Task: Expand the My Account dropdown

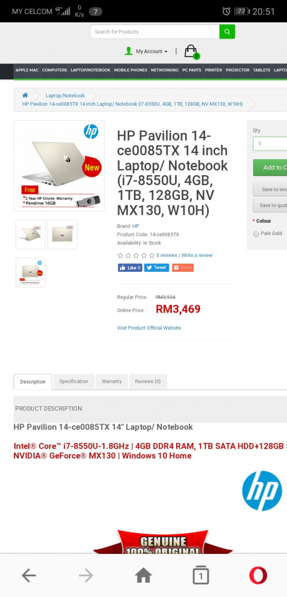Action: point(147,51)
